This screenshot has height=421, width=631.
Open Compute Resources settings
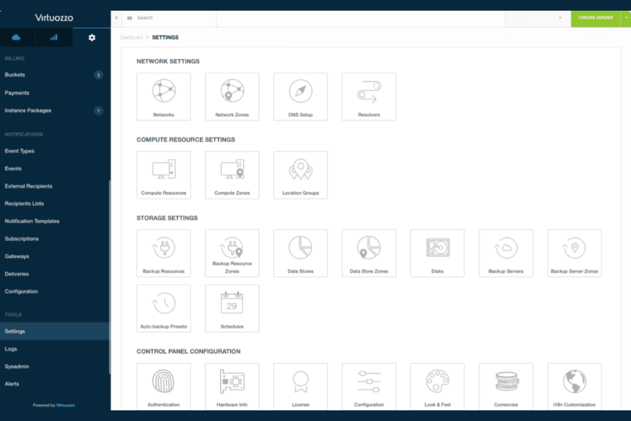tap(164, 174)
